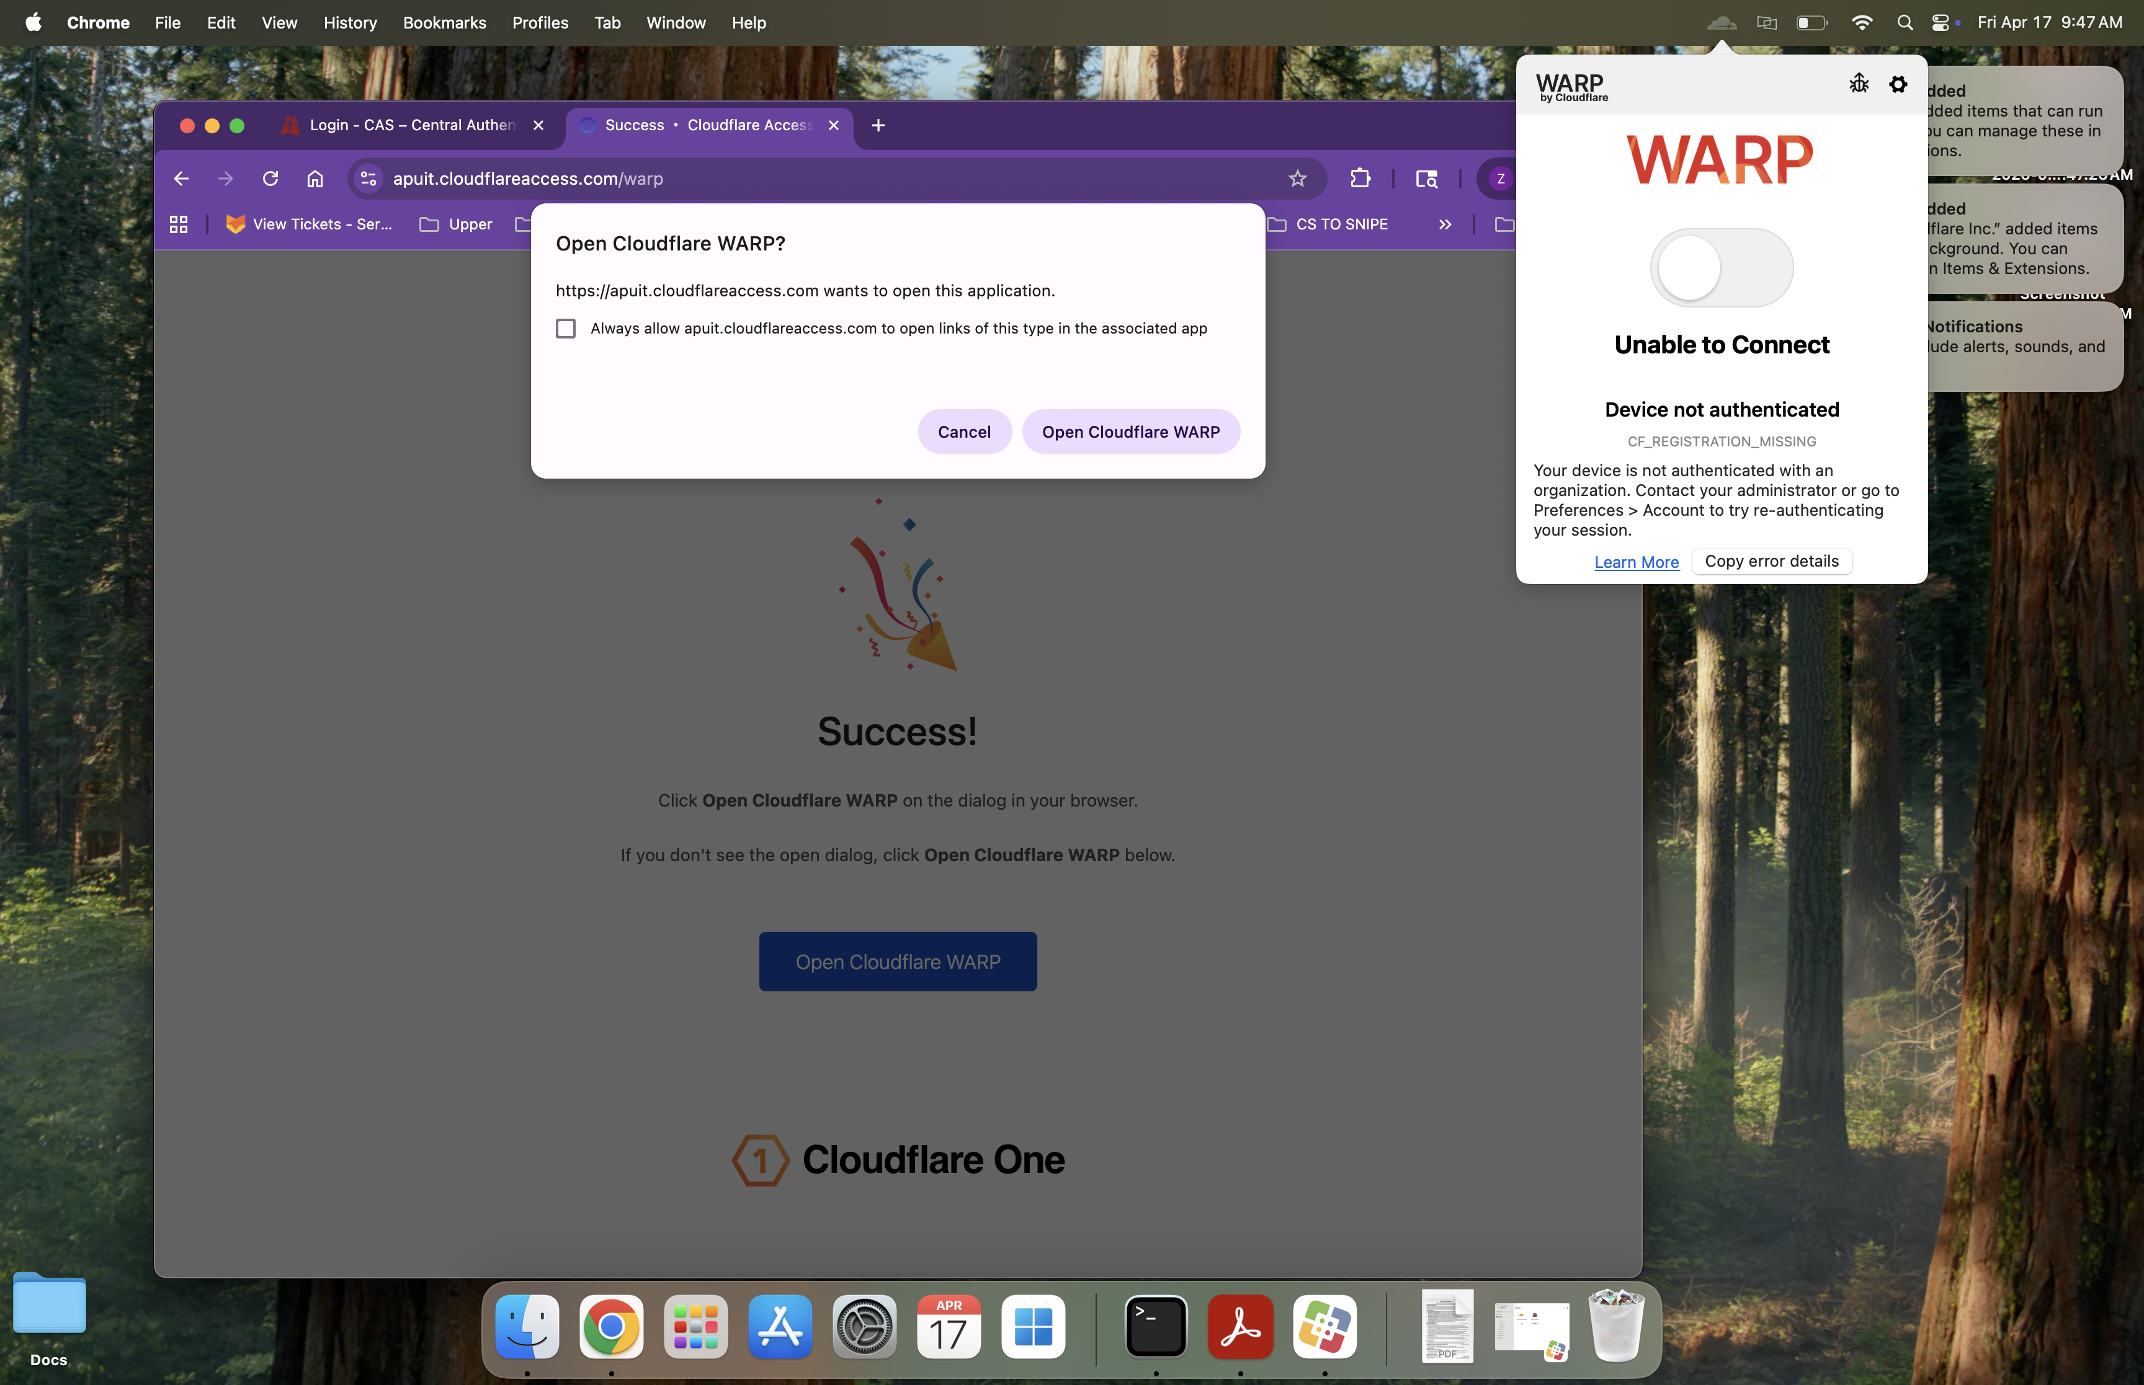Follow the Learn More link
2144x1385 pixels.
[x=1636, y=562]
